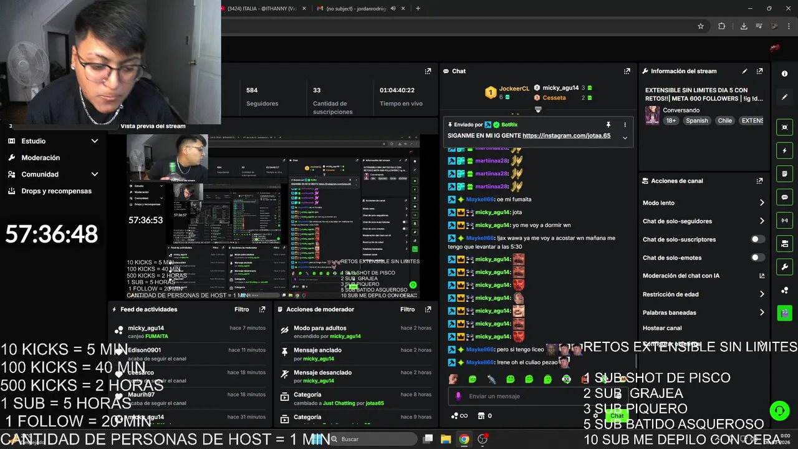
Task: Open browser extensions puzzle icon
Action: (x=721, y=26)
